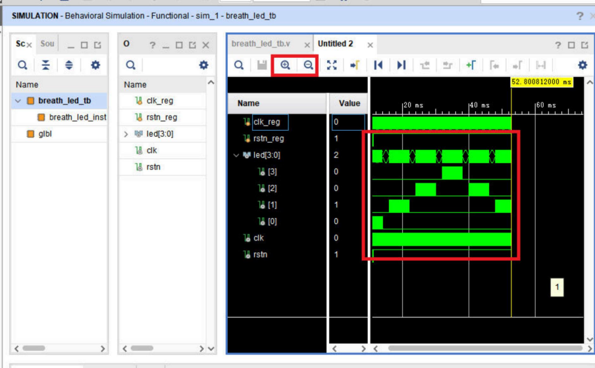
Task: Click the green Add Marker icon
Action: [471, 65]
